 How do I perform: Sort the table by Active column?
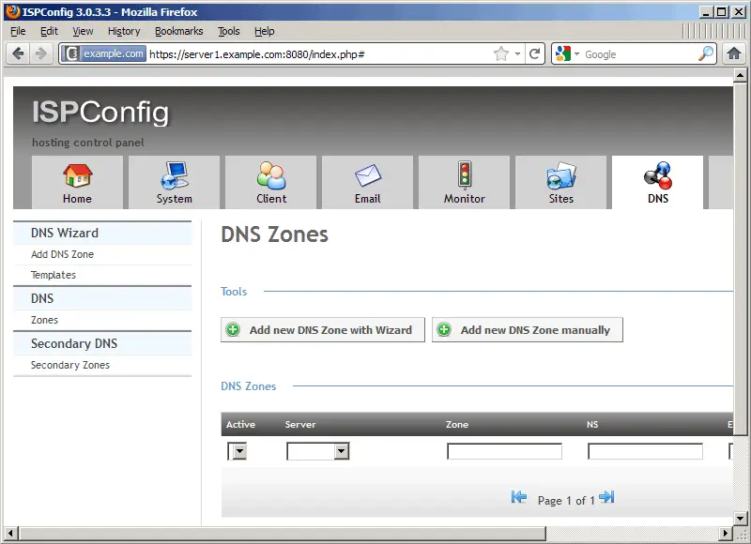point(241,424)
